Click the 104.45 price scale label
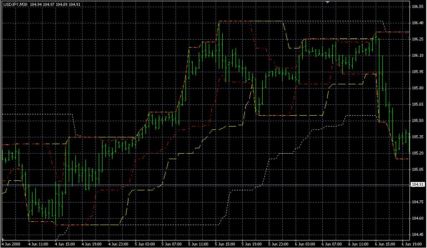This screenshot has width=427, height=248. [x=417, y=234]
